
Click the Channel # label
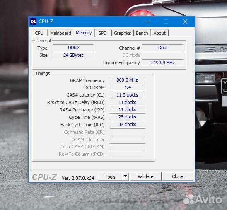[129, 48]
